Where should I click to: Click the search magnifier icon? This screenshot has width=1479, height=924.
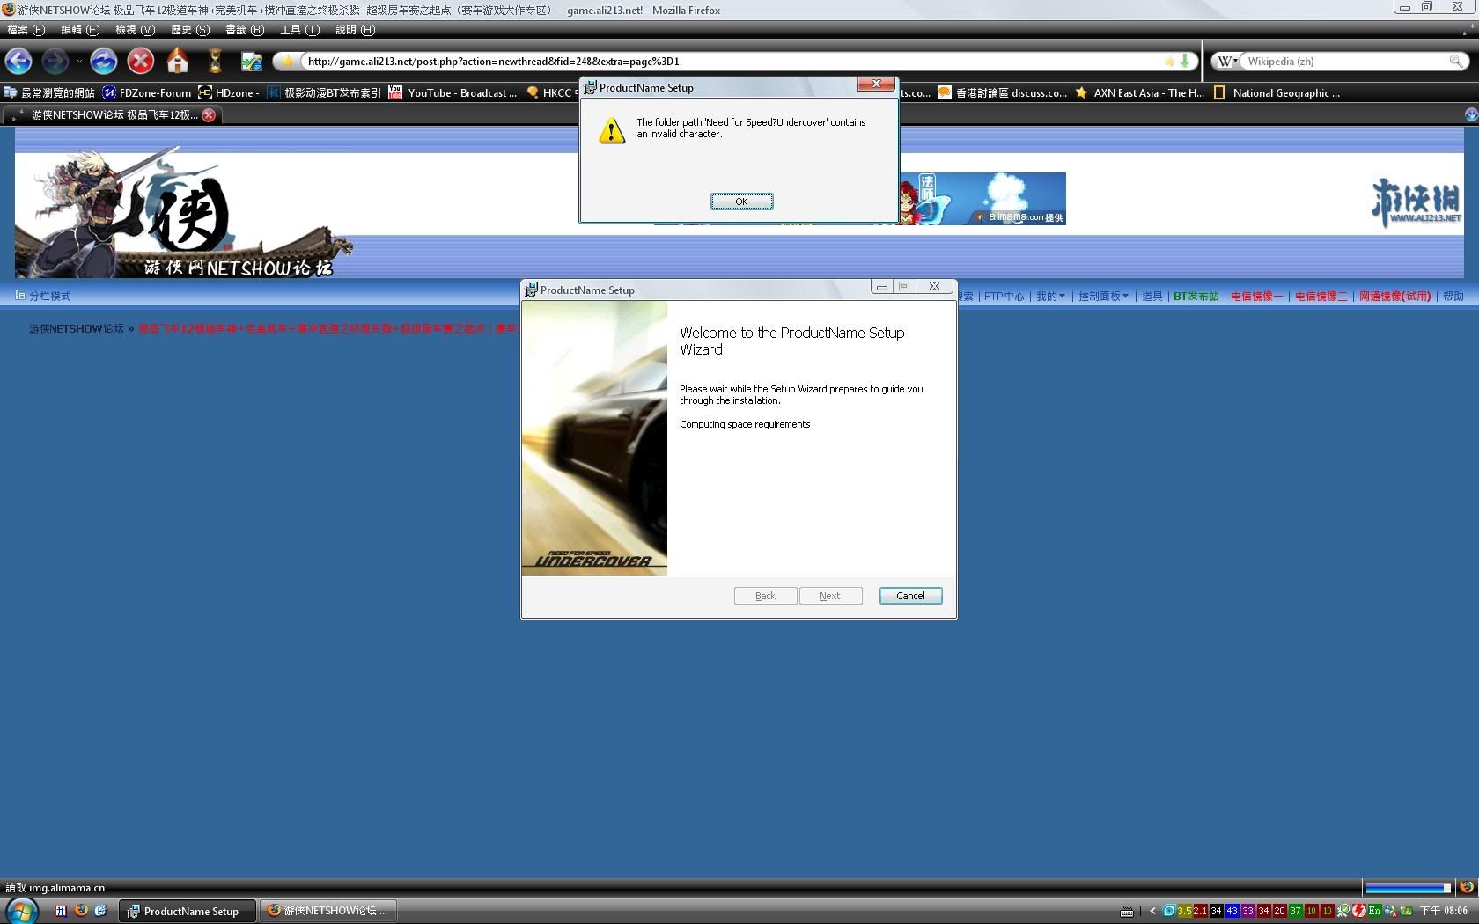pos(1456,62)
